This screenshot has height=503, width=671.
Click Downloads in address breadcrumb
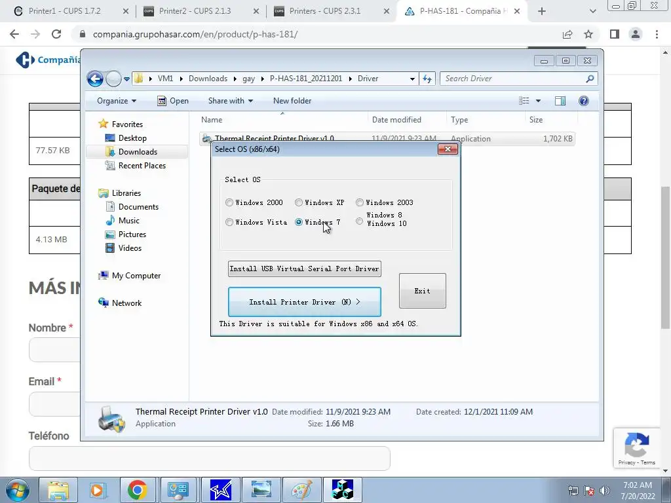[208, 79]
